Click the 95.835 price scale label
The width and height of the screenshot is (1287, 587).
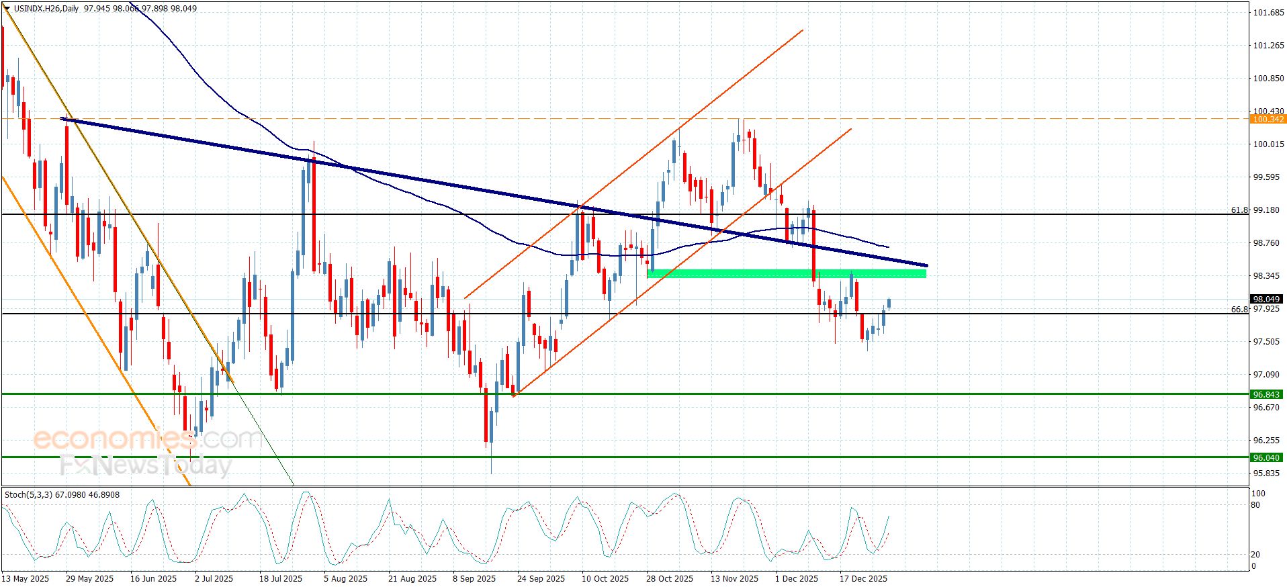pyautogui.click(x=1266, y=473)
